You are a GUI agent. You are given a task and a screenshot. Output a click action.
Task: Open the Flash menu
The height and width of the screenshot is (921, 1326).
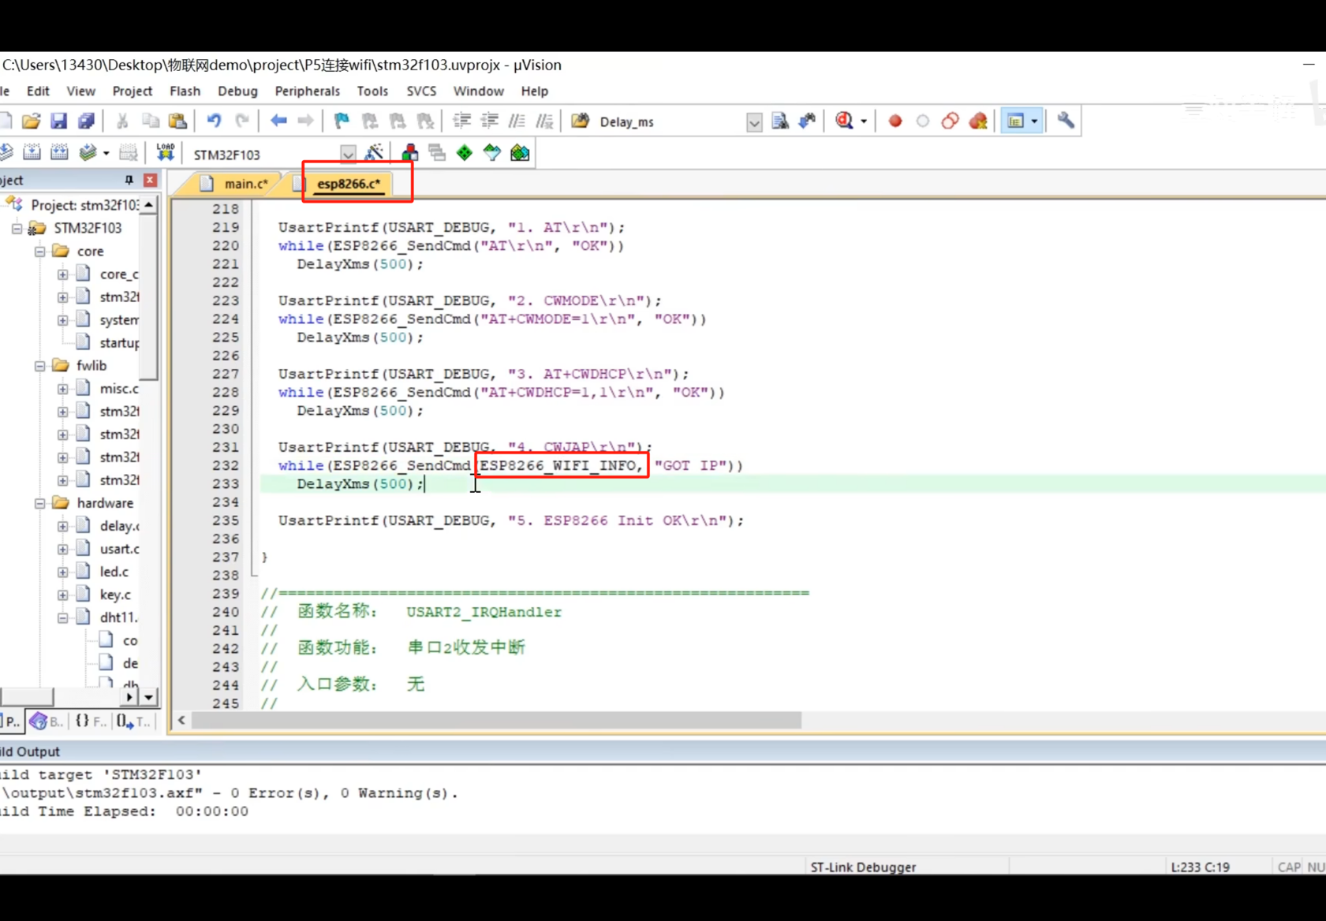coord(185,91)
